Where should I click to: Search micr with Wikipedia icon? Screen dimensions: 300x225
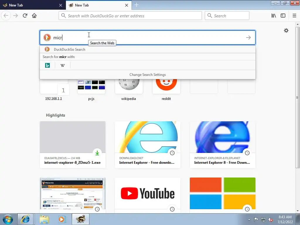(x=63, y=65)
